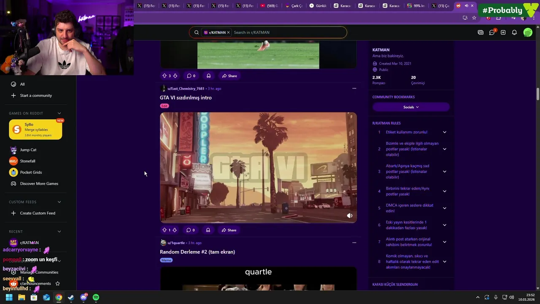This screenshot has height=304, width=540.
Task: Expand rule 7 Alıntı post atarken
Action: pyautogui.click(x=444, y=242)
